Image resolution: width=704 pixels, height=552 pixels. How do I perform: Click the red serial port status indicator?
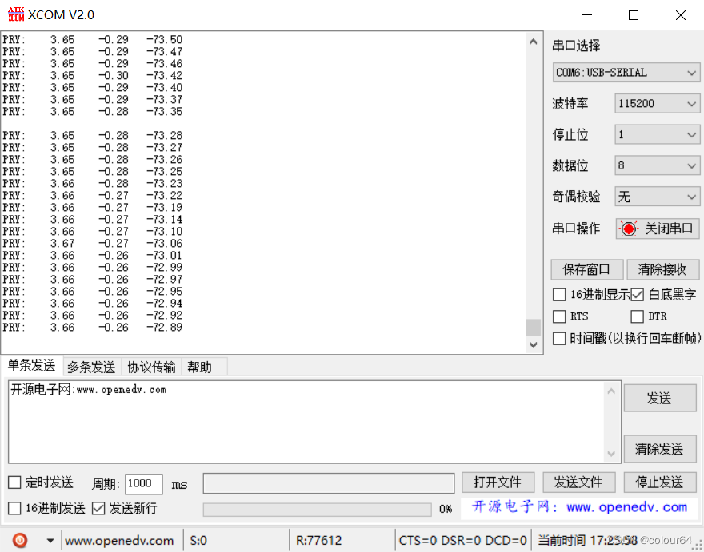click(x=629, y=229)
